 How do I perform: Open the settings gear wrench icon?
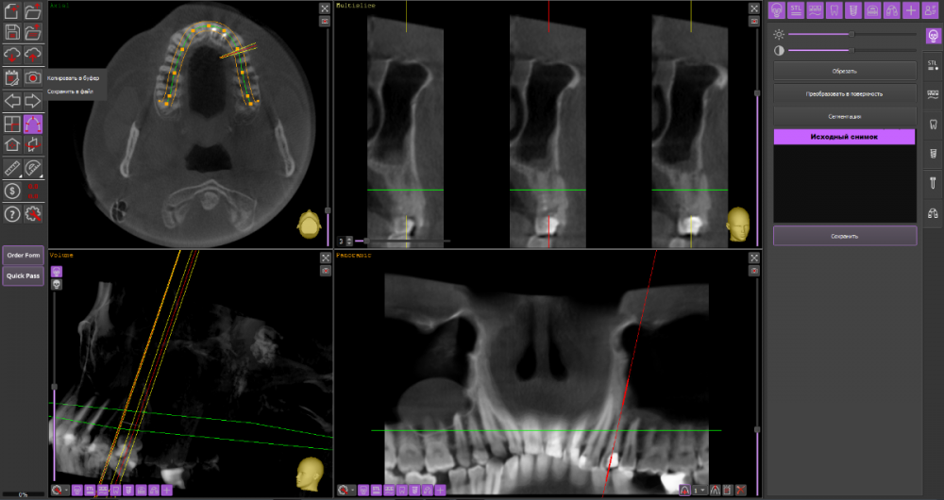(34, 214)
